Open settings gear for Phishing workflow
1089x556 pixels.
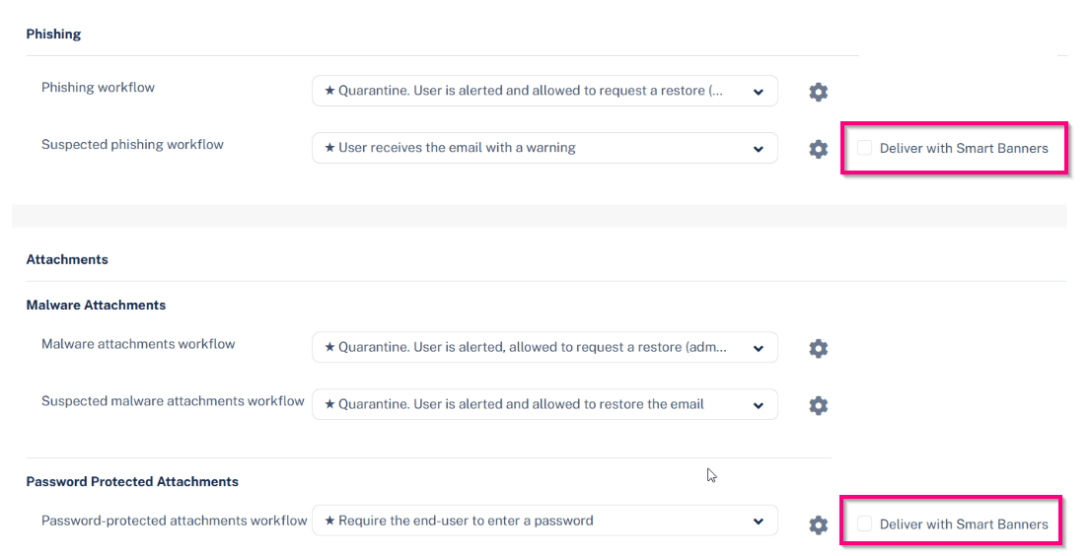click(818, 92)
